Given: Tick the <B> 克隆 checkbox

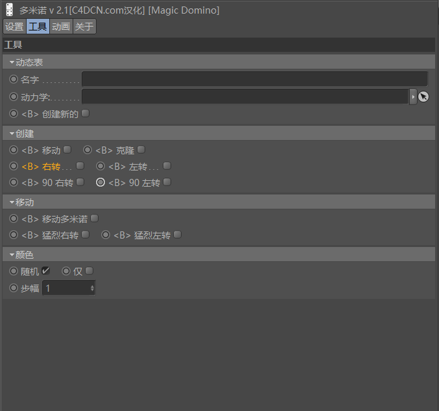Looking at the screenshot, I should point(141,150).
